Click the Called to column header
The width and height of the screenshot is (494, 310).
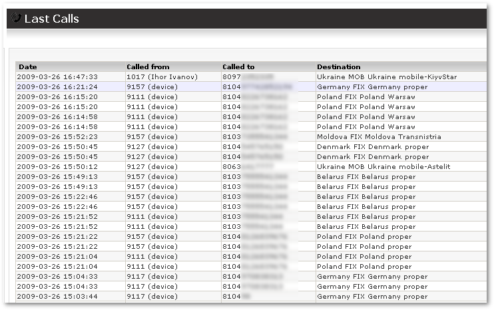238,67
